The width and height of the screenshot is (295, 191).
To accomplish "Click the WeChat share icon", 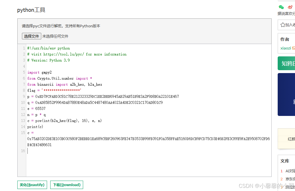I will coord(281,7).
